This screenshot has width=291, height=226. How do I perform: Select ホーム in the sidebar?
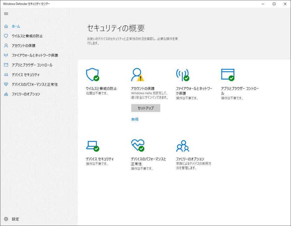tap(16, 26)
